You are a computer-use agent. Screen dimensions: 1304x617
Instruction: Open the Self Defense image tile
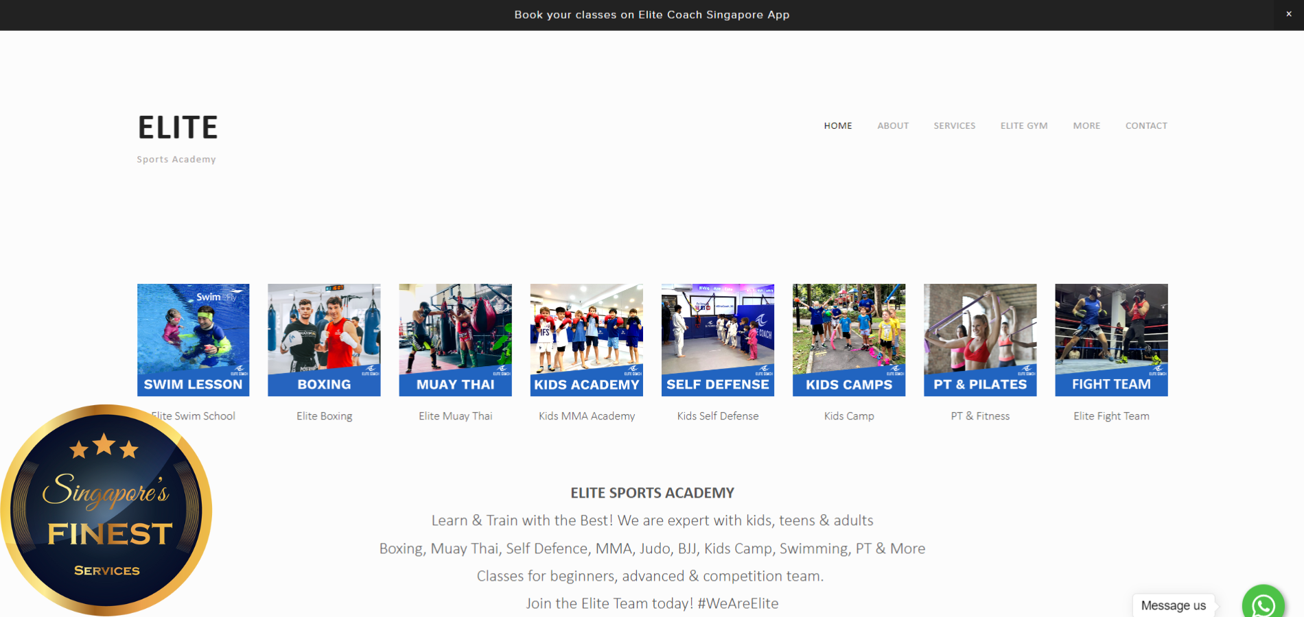coord(717,339)
